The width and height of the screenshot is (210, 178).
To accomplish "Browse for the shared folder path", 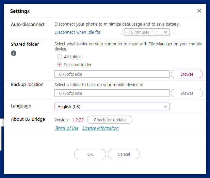I will pyautogui.click(x=187, y=74).
